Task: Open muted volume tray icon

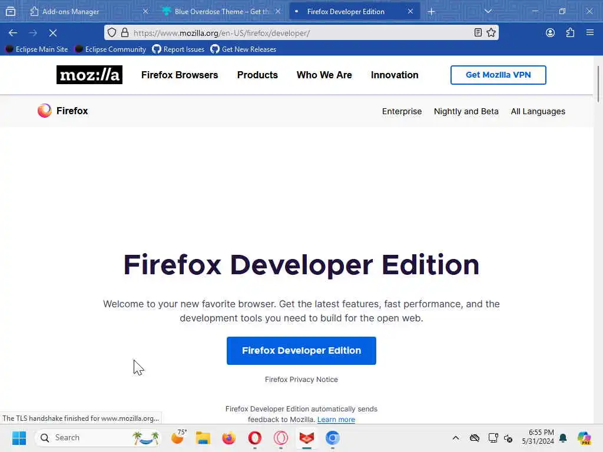Action: point(508,438)
